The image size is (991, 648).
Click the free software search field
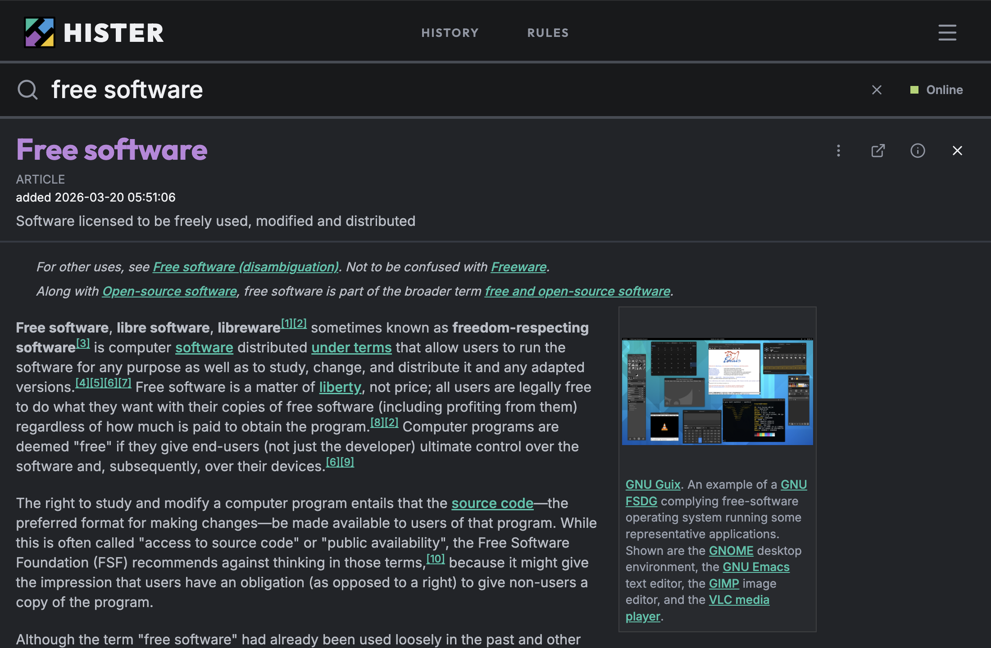coord(454,90)
